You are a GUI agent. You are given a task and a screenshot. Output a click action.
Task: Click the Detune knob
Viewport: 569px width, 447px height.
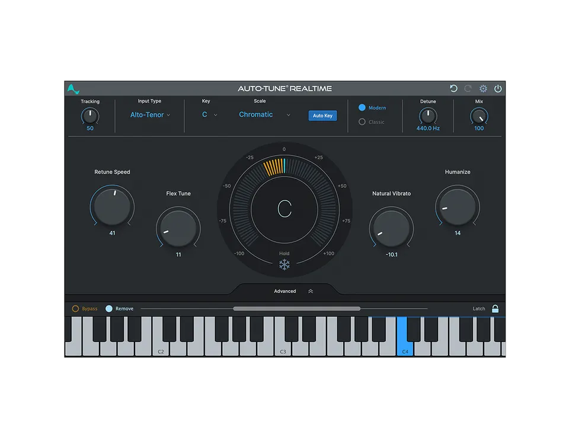[428, 116]
